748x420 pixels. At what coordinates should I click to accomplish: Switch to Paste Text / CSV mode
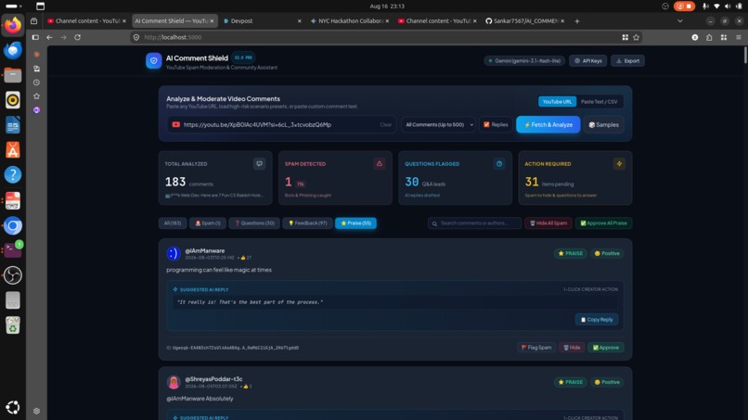pyautogui.click(x=599, y=102)
